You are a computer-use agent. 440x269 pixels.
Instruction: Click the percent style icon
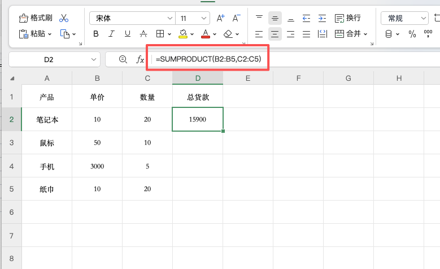[x=412, y=34]
